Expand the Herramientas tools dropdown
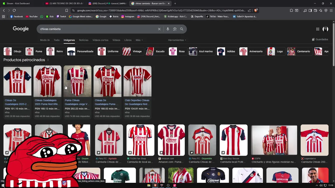The width and height of the screenshot is (335, 188). (177, 40)
